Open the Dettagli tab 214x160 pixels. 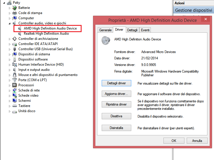[132, 30]
